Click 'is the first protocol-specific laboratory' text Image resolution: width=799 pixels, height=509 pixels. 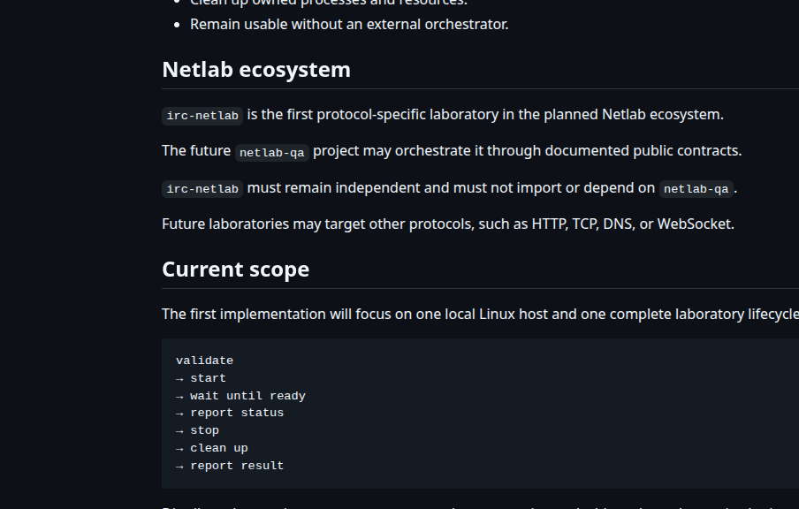[372, 115]
